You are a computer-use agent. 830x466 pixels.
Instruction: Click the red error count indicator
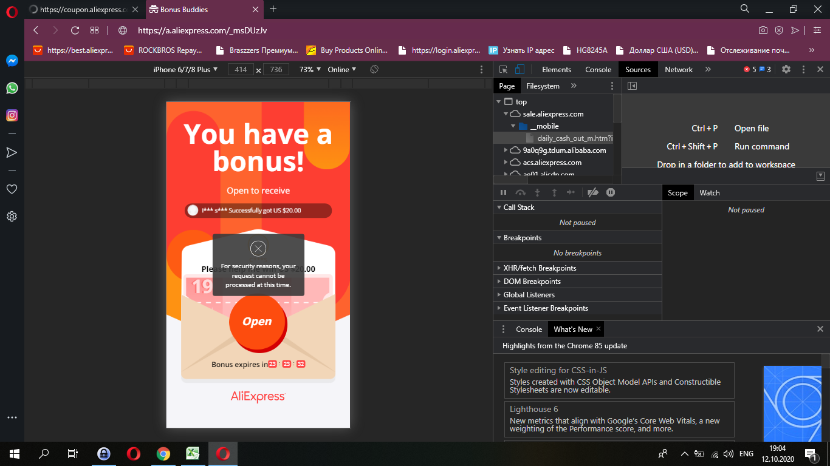pyautogui.click(x=750, y=70)
